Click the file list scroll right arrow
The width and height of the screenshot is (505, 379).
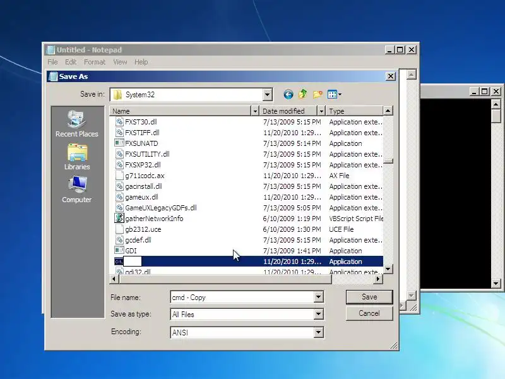(378, 279)
